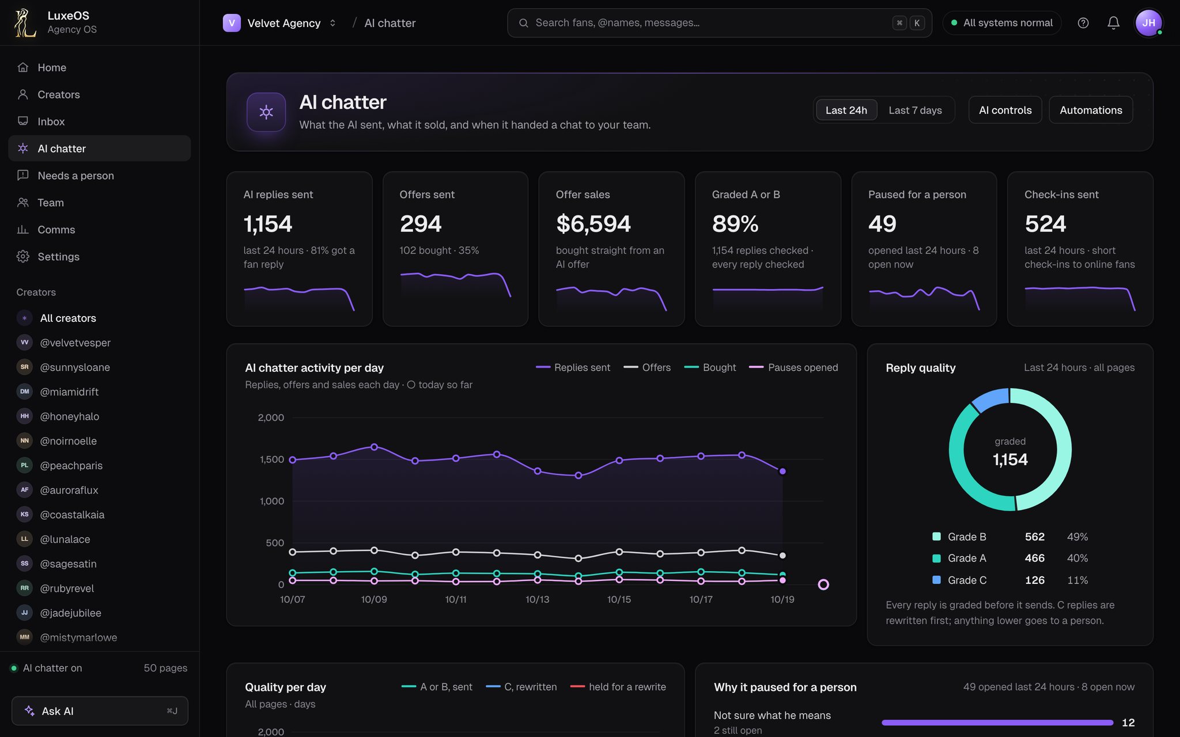Toggle the Offers legend series
This screenshot has height=737, width=1180.
click(x=647, y=367)
